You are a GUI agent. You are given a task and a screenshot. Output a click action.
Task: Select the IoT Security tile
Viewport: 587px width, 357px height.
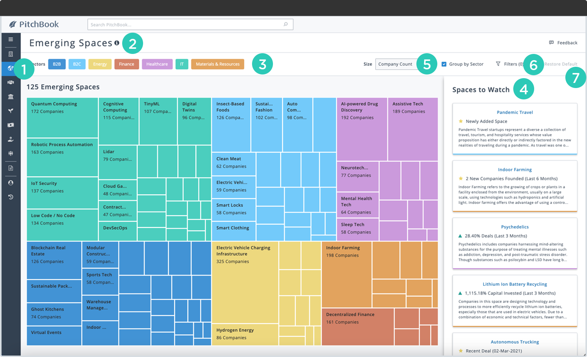pos(62,193)
